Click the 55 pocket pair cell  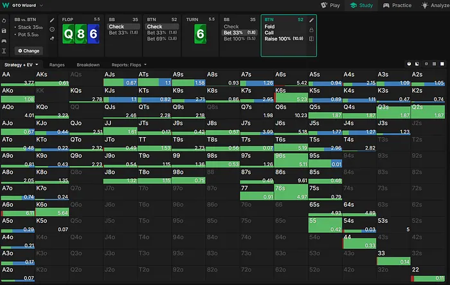pyautogui.click(x=325, y=225)
